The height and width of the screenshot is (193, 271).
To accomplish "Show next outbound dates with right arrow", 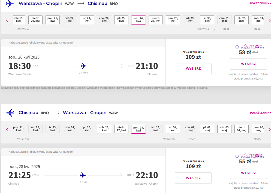I will [269, 20].
